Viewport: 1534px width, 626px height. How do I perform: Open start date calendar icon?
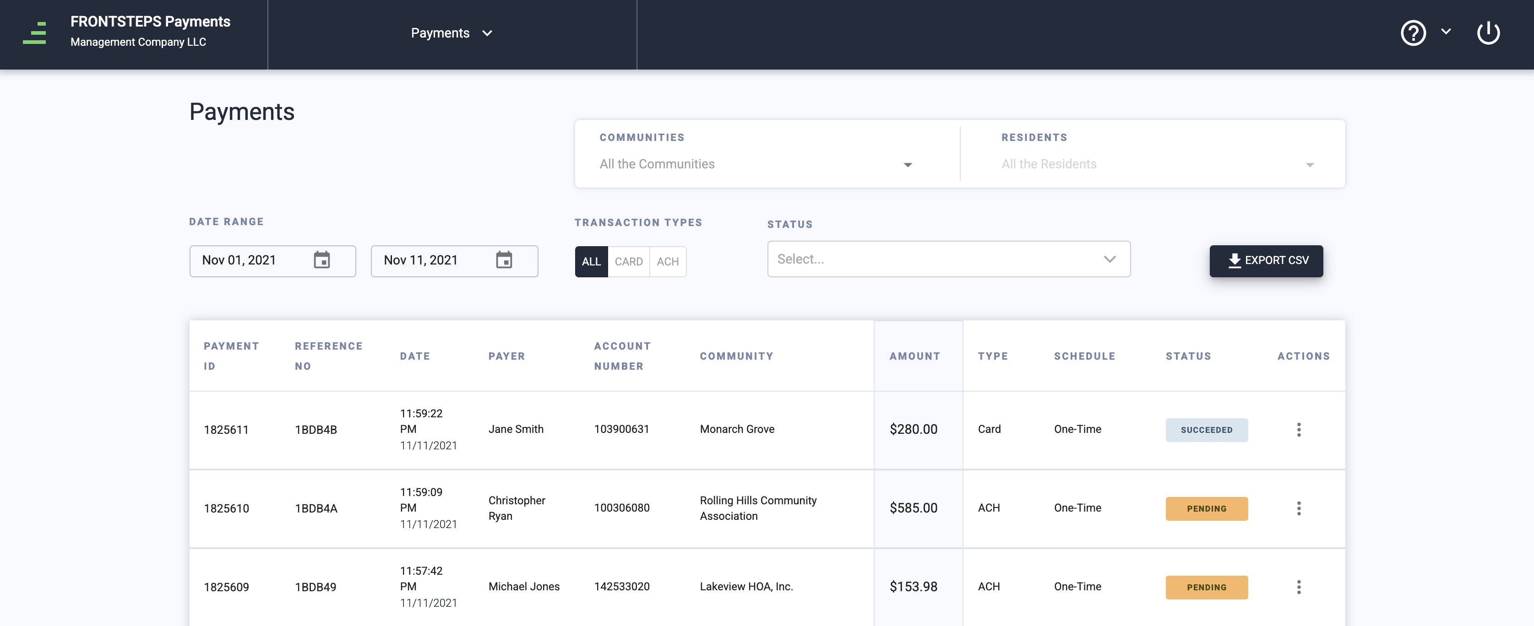[x=321, y=260]
